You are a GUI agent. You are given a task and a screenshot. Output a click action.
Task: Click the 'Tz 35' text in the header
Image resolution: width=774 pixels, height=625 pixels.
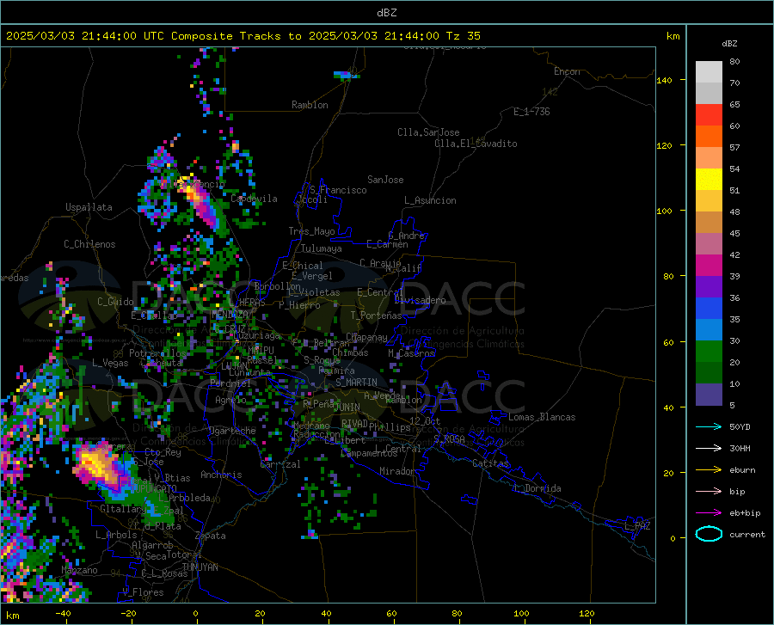pyautogui.click(x=463, y=36)
